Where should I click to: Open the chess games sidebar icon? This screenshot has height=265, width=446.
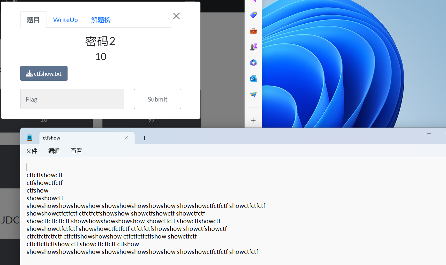coord(253,47)
